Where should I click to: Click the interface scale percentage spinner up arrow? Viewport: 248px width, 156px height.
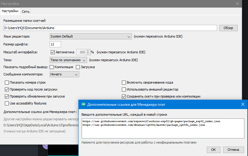tap(88, 51)
